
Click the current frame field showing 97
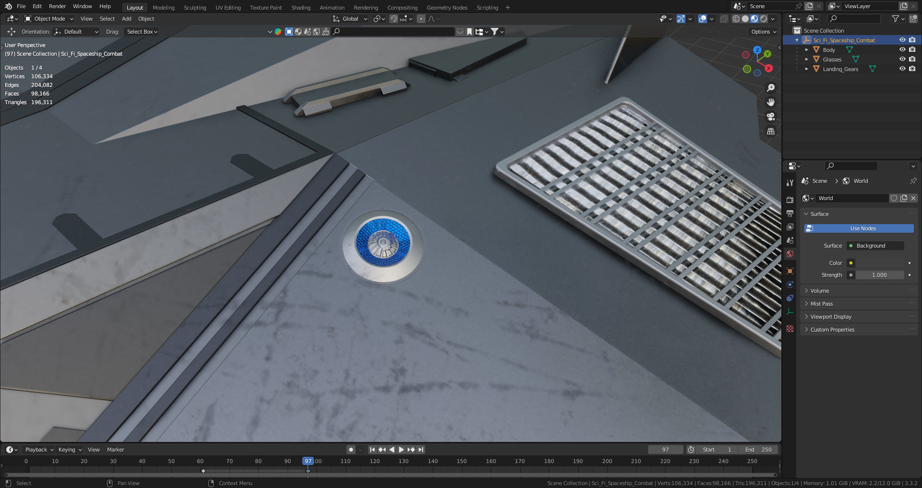pos(666,450)
